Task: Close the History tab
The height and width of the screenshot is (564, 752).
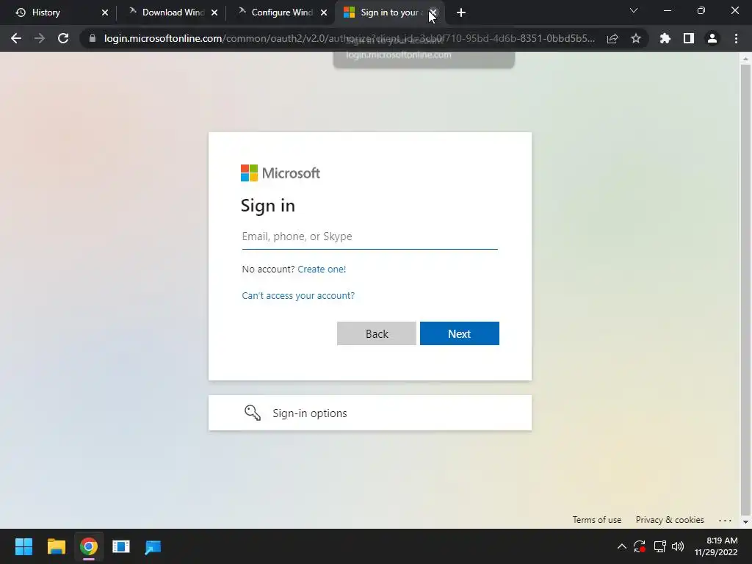Action: tap(105, 12)
